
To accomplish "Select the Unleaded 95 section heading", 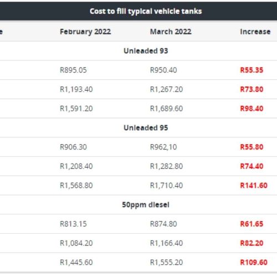I will [x=146, y=128].
